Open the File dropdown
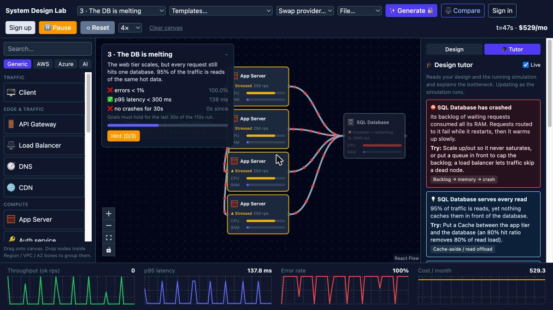 tap(359, 11)
